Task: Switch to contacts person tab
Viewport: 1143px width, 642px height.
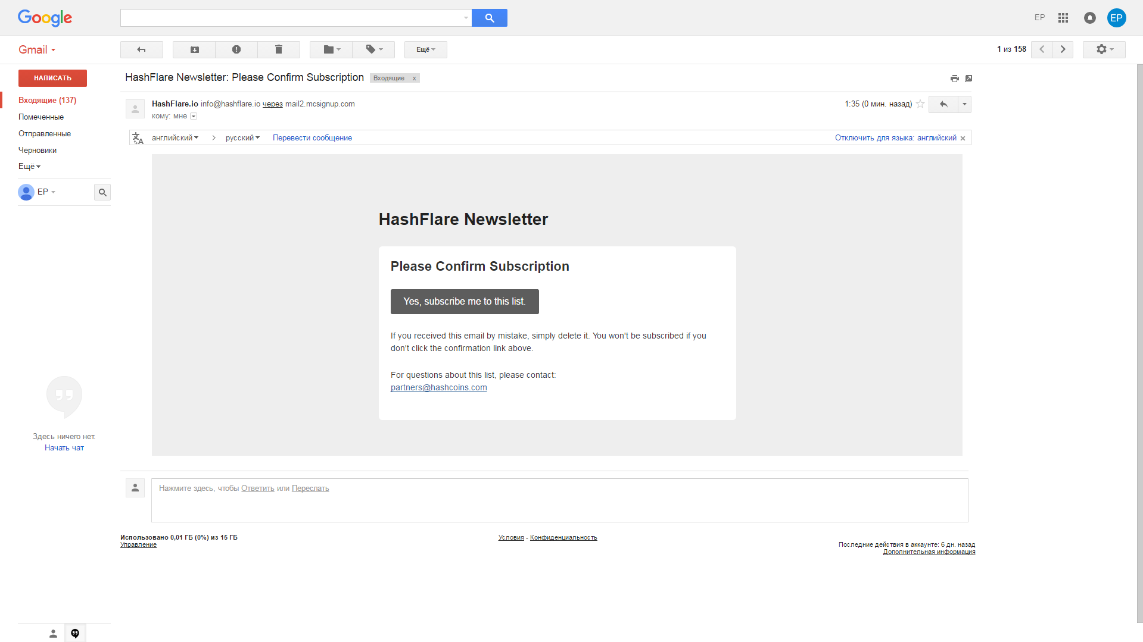Action: [x=53, y=633]
